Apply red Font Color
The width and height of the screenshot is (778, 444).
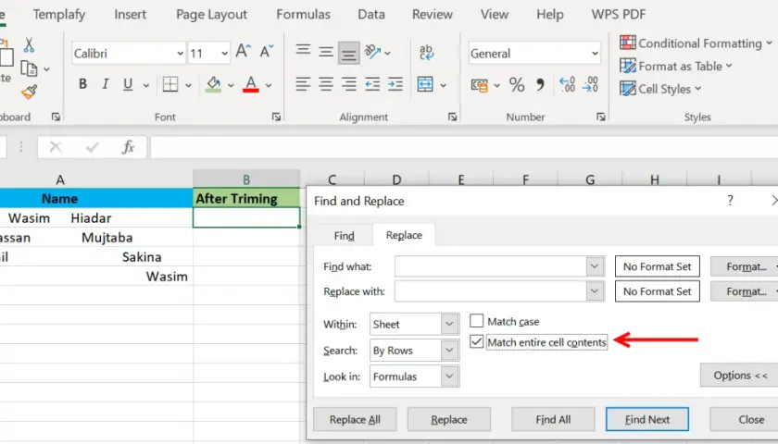pos(251,84)
